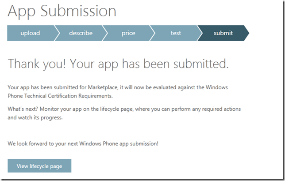Image resolution: width=285 pixels, height=181 pixels.
Task: Open the price step
Action: pos(128,33)
